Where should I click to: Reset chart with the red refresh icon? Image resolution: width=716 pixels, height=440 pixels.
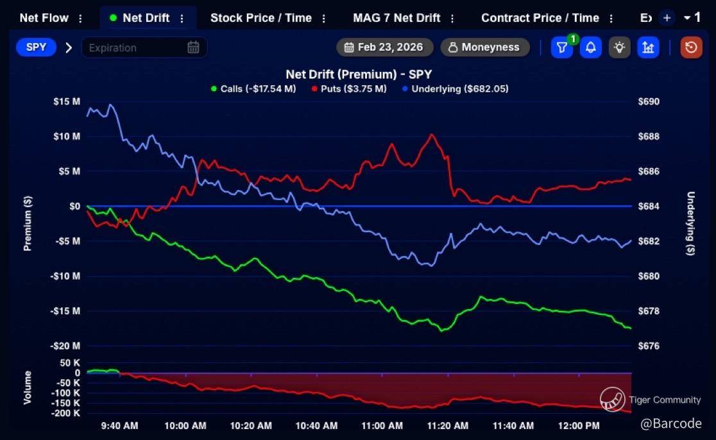pyautogui.click(x=691, y=47)
